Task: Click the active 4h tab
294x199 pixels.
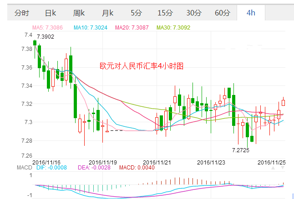Action: click(x=251, y=13)
